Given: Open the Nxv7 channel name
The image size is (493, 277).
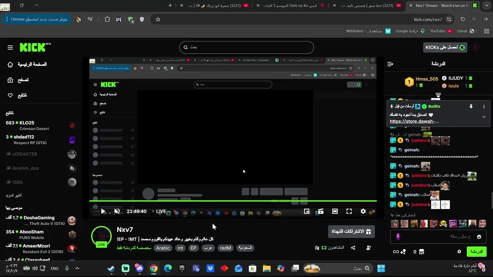Looking at the screenshot, I should tap(125, 230).
